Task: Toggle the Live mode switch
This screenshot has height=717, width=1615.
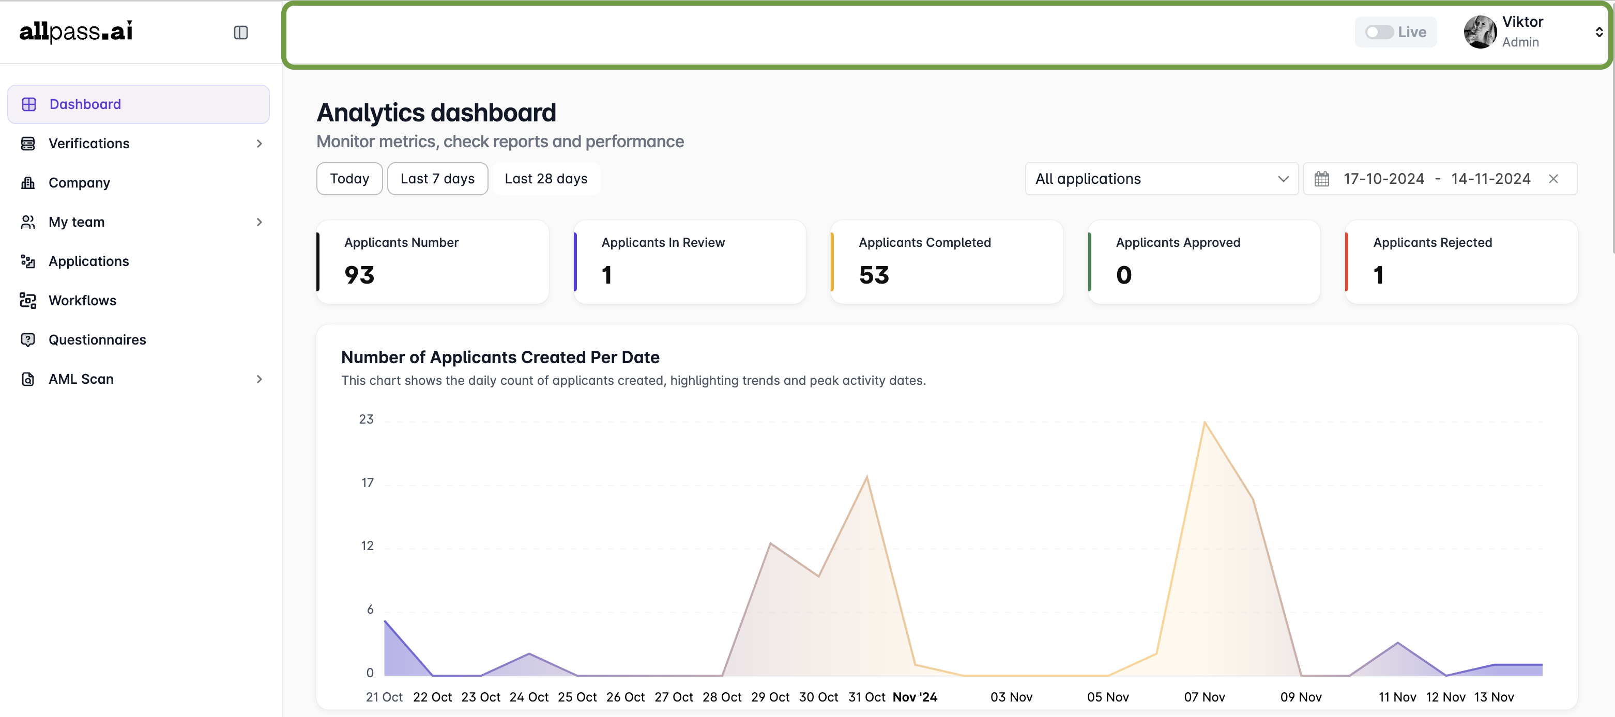Action: coord(1379,32)
